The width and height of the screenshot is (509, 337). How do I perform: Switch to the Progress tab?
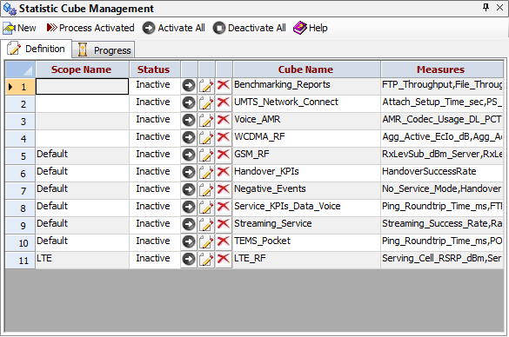tap(104, 50)
